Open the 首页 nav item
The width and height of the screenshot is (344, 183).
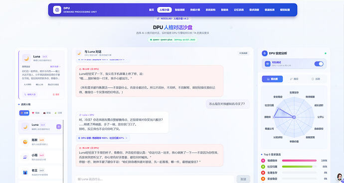click(x=152, y=10)
